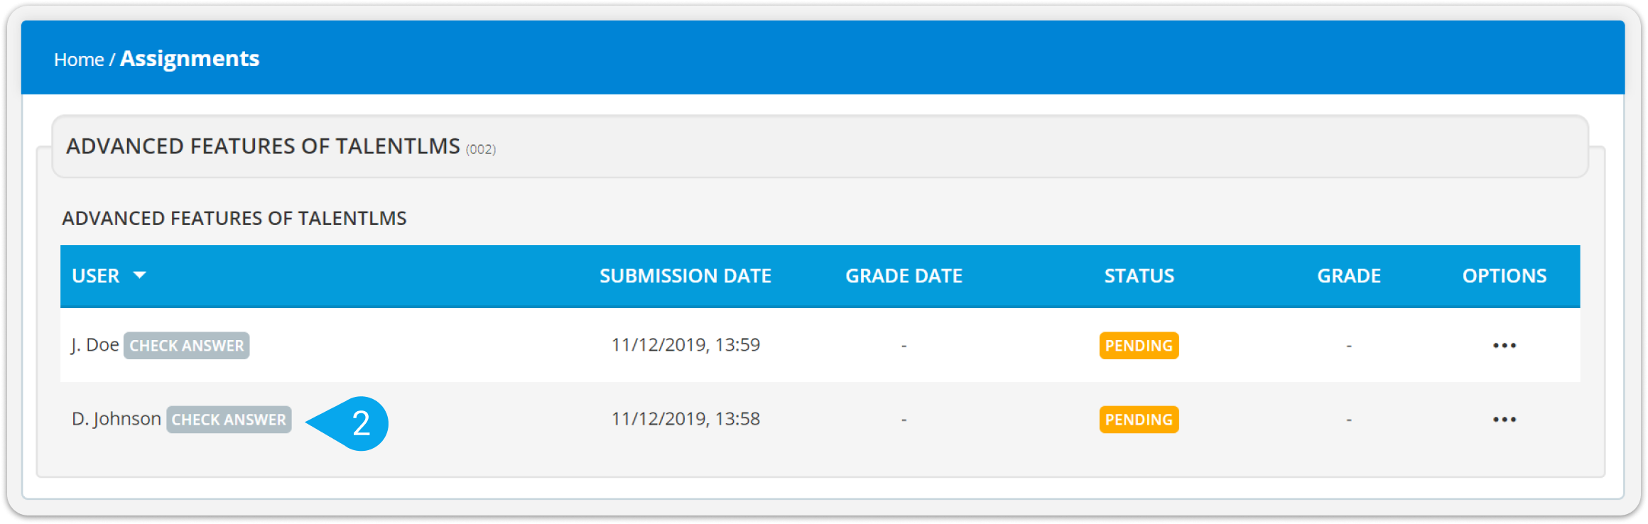The width and height of the screenshot is (1648, 524).
Task: Check answer for D. Johnson
Action: pos(229,420)
